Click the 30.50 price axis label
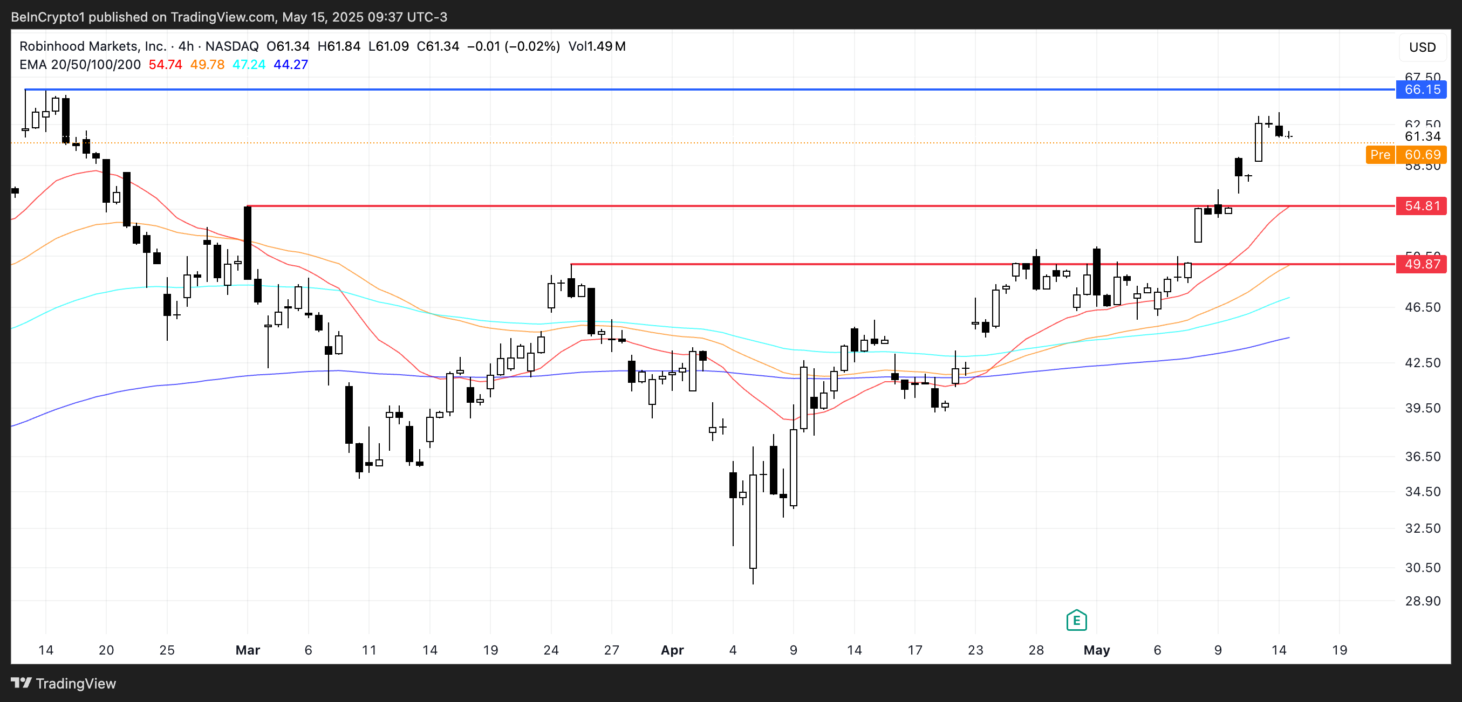 (1422, 567)
